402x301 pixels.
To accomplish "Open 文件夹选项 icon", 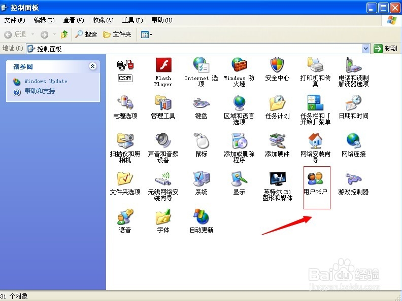I will coord(125,178).
